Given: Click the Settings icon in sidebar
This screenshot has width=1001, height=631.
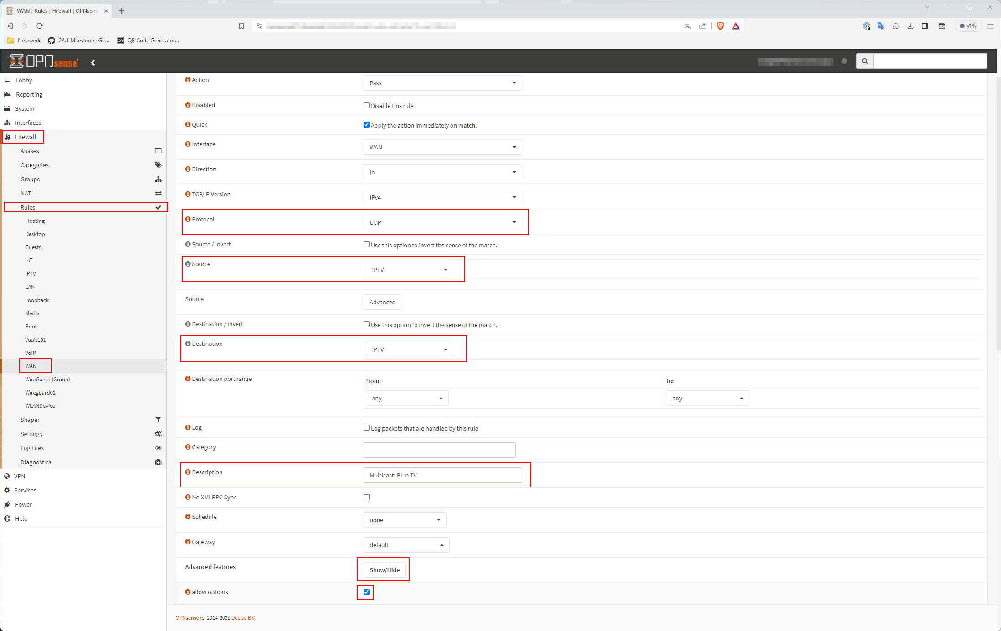Looking at the screenshot, I should pos(159,434).
